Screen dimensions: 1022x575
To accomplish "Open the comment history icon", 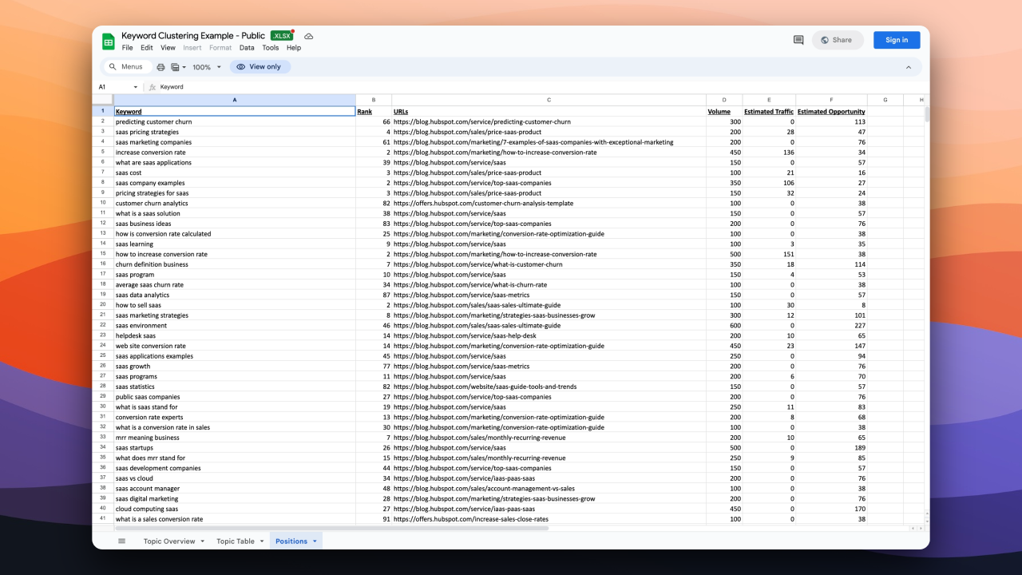I will [798, 40].
